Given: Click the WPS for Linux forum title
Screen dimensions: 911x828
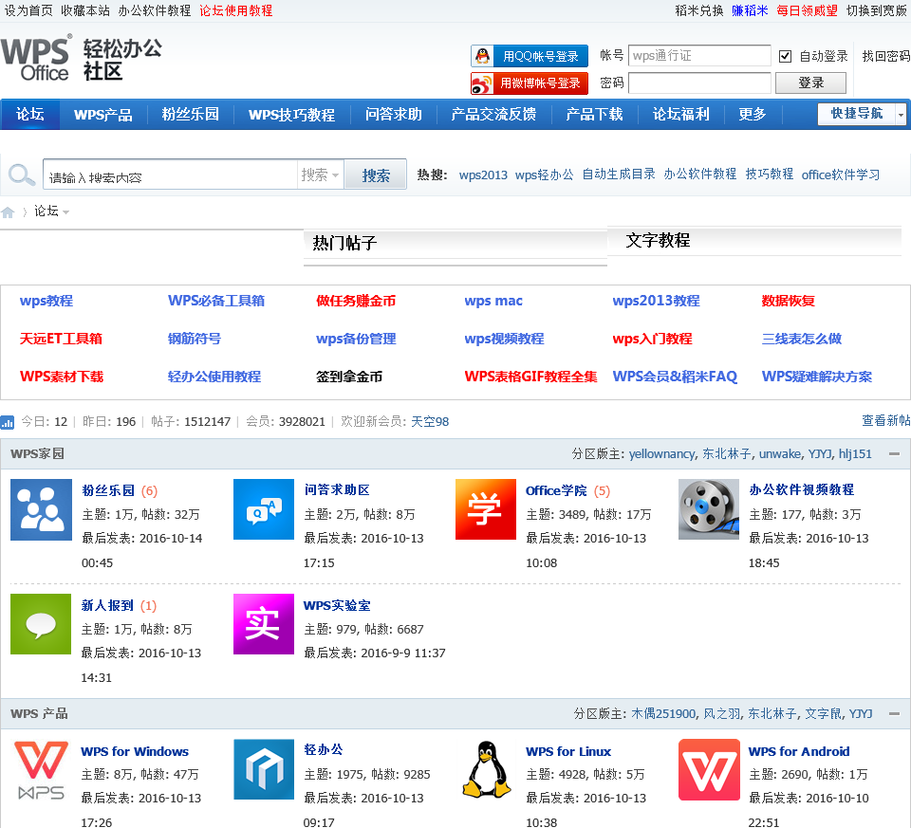Looking at the screenshot, I should 568,751.
